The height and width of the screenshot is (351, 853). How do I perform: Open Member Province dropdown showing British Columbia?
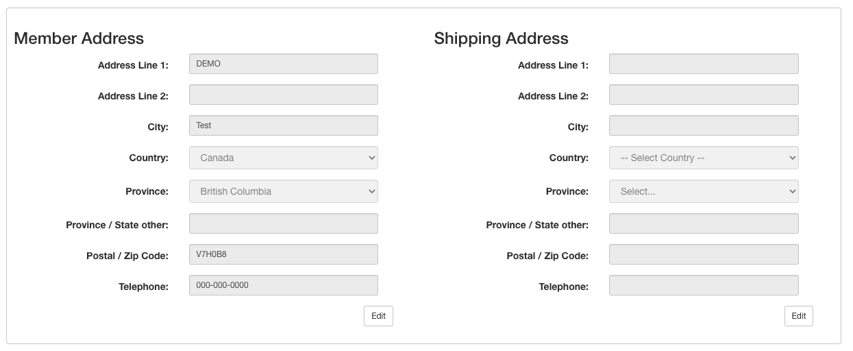(x=283, y=191)
